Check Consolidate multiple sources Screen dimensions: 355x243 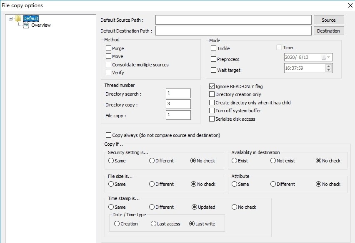(108, 65)
